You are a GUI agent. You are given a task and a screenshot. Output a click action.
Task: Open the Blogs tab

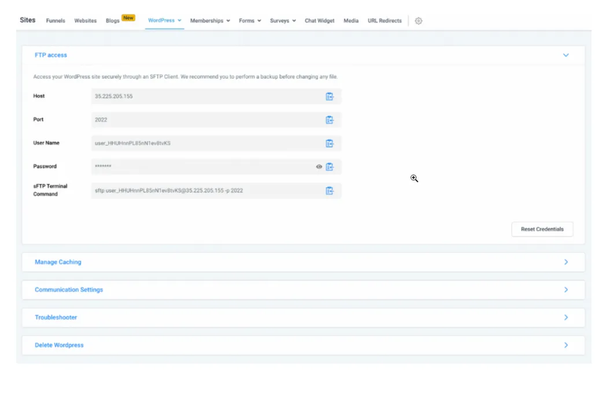click(x=112, y=21)
